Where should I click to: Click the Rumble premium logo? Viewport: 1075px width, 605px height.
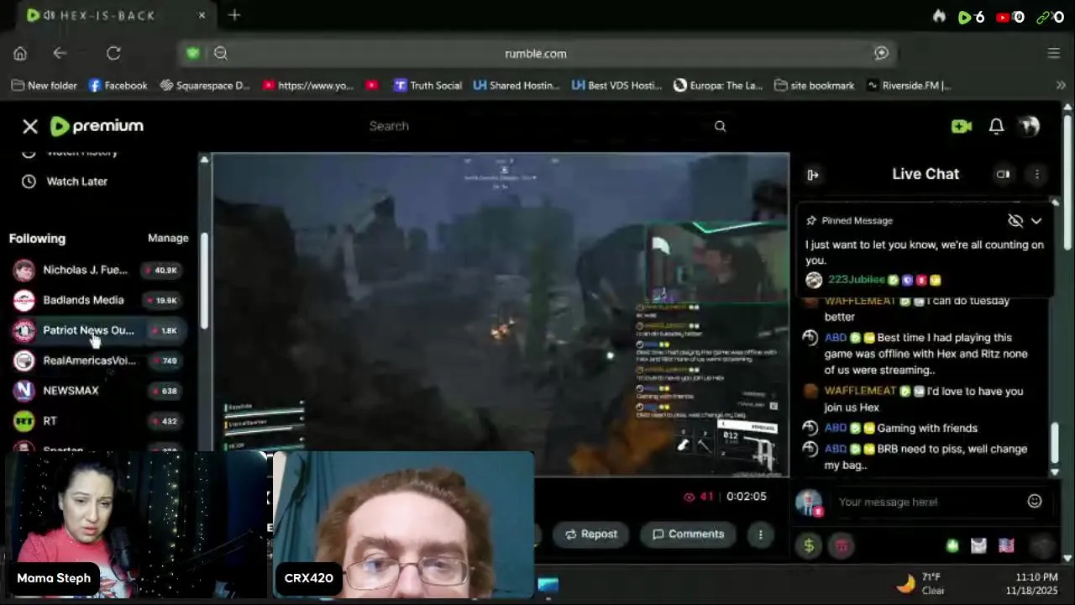pos(97,126)
